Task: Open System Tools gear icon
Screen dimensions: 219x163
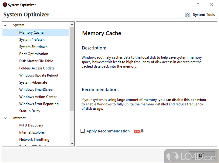Action: [188, 15]
